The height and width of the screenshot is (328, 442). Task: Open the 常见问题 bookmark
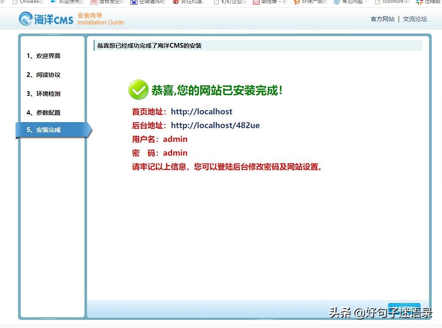(350, 2)
